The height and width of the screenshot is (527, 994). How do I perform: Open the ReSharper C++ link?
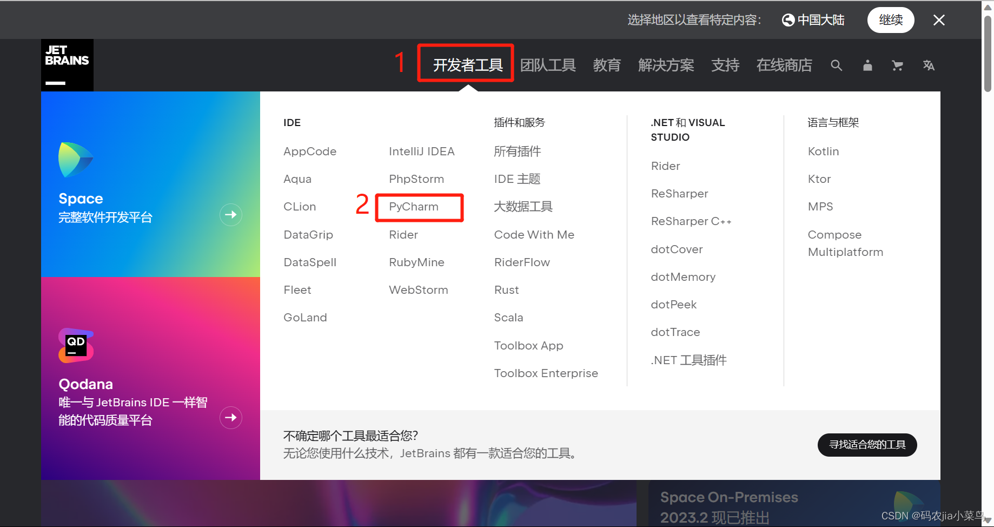(x=691, y=221)
